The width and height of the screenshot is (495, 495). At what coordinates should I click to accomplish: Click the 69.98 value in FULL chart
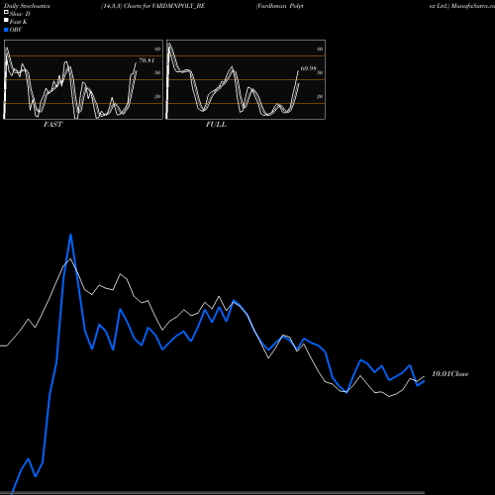[308, 68]
